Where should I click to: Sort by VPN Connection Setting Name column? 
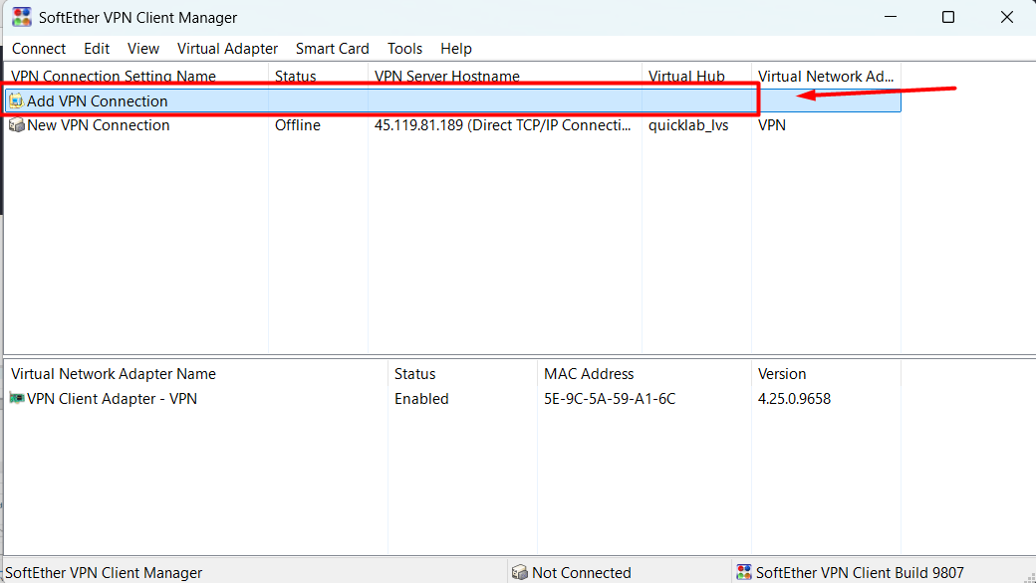114,77
